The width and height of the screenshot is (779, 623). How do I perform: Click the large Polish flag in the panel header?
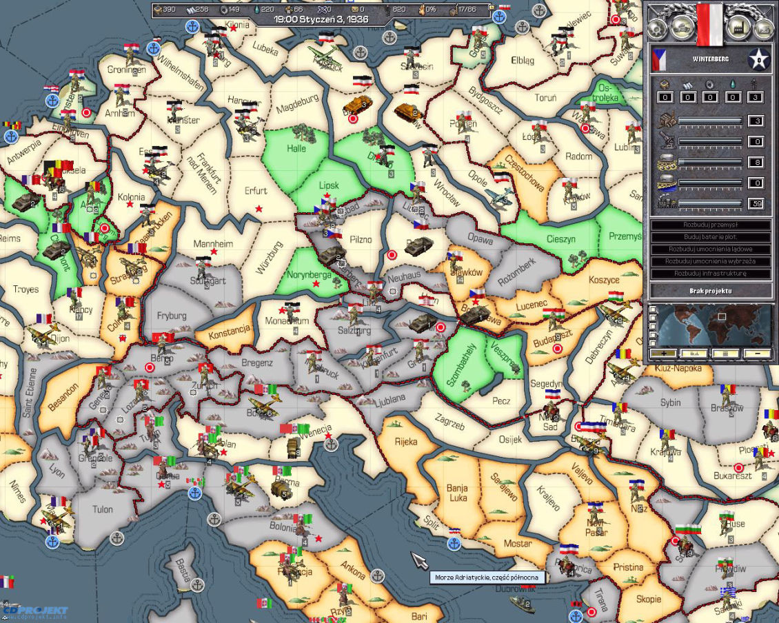coord(710,23)
